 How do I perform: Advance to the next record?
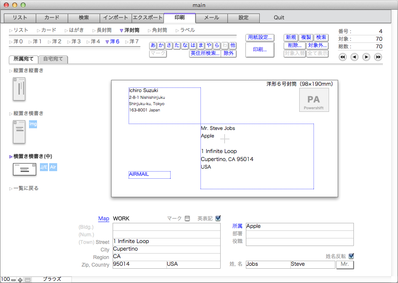pos(366,57)
